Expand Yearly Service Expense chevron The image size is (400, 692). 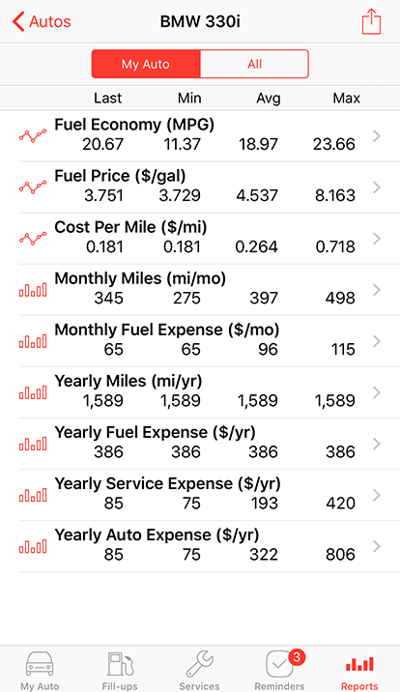pyautogui.click(x=376, y=495)
